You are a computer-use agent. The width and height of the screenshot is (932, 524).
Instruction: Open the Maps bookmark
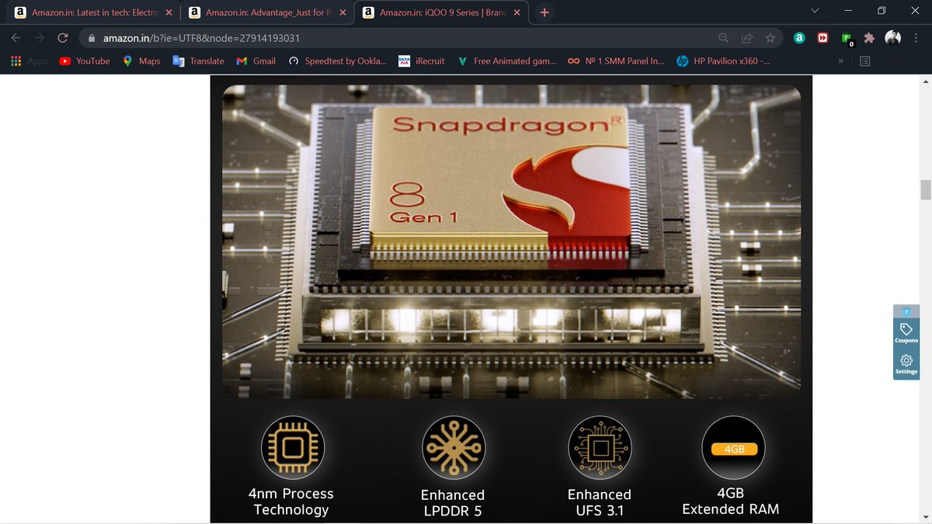pyautogui.click(x=141, y=61)
